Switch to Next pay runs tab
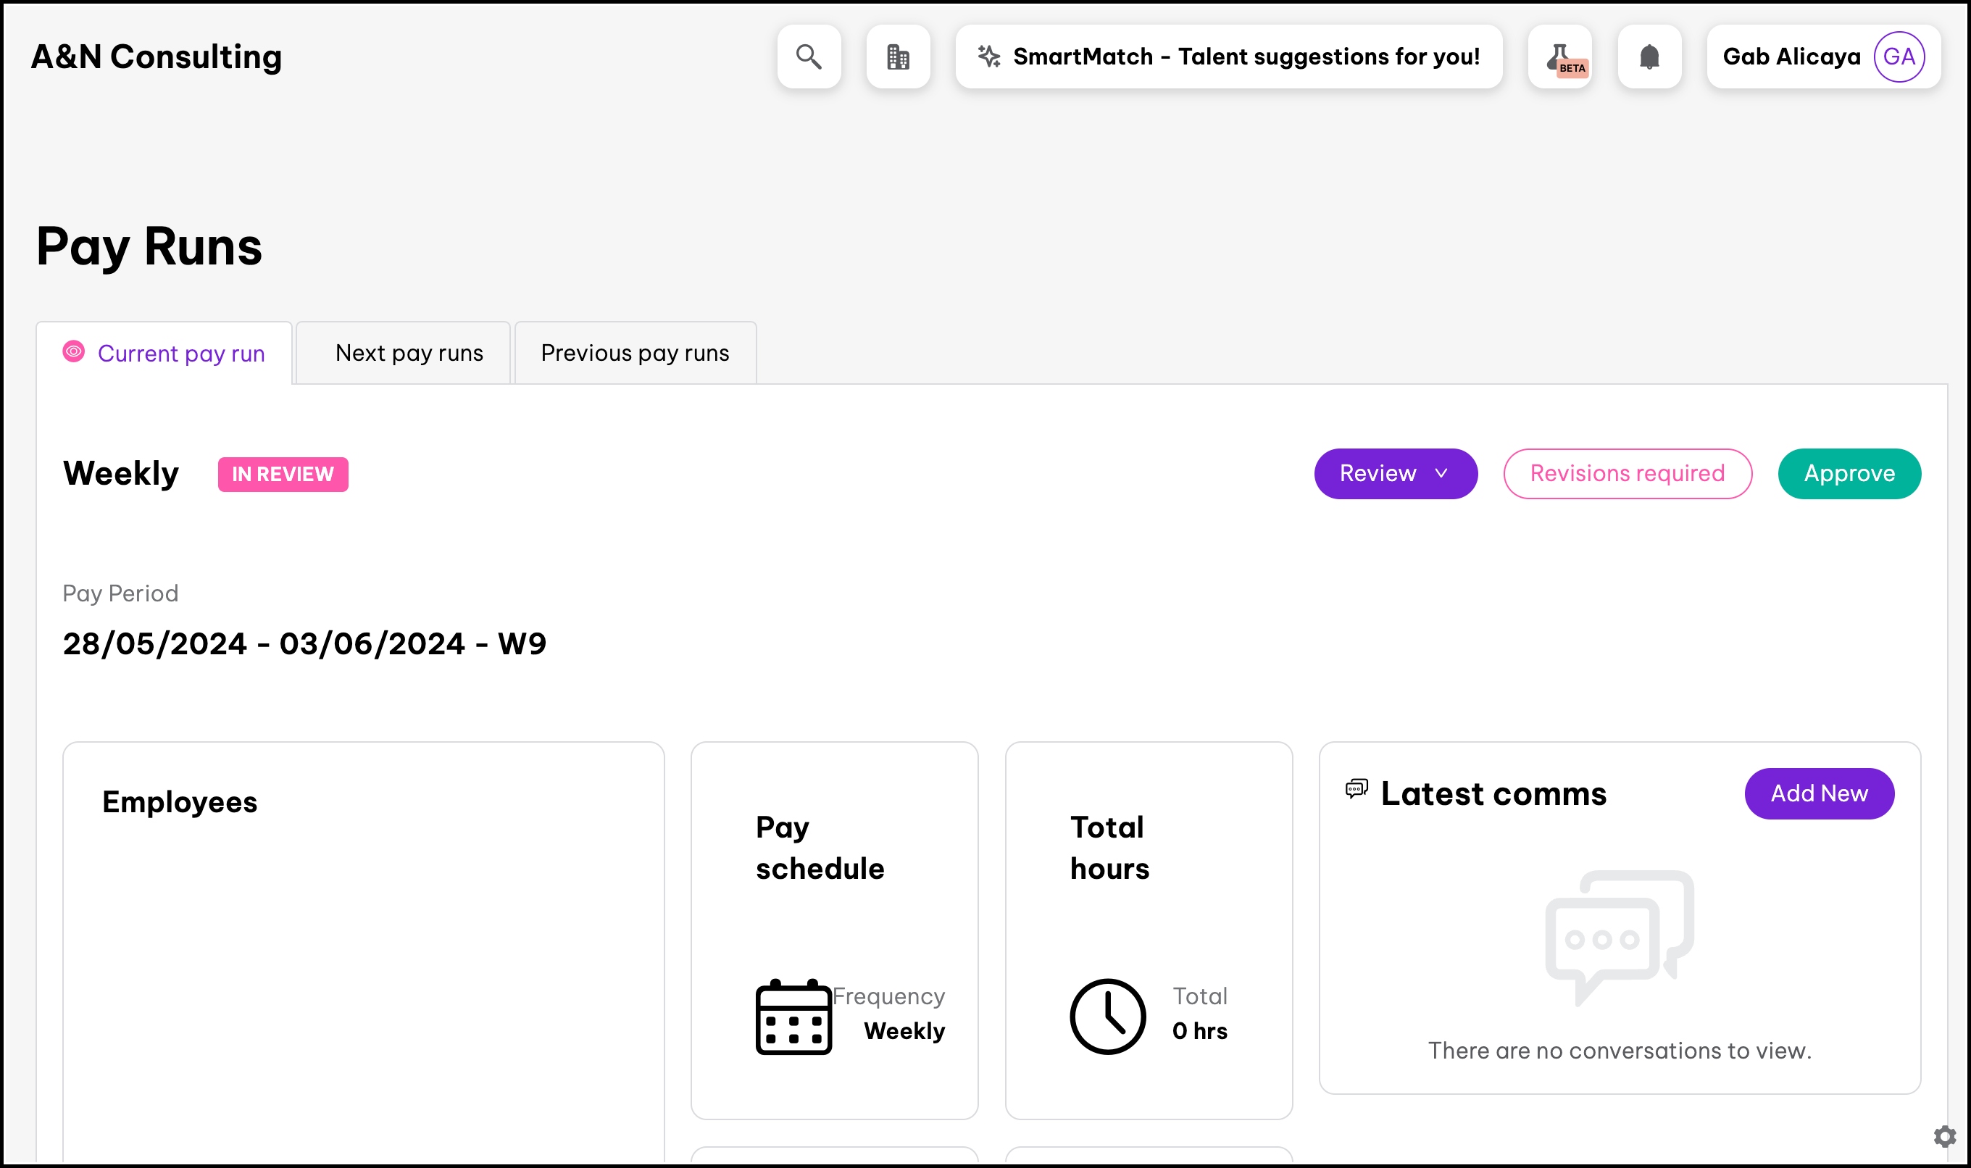 pyautogui.click(x=409, y=354)
